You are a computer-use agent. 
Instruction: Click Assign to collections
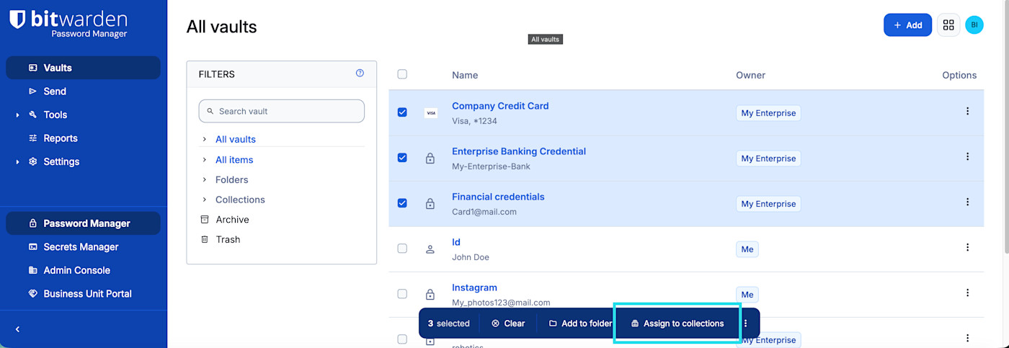pyautogui.click(x=677, y=324)
